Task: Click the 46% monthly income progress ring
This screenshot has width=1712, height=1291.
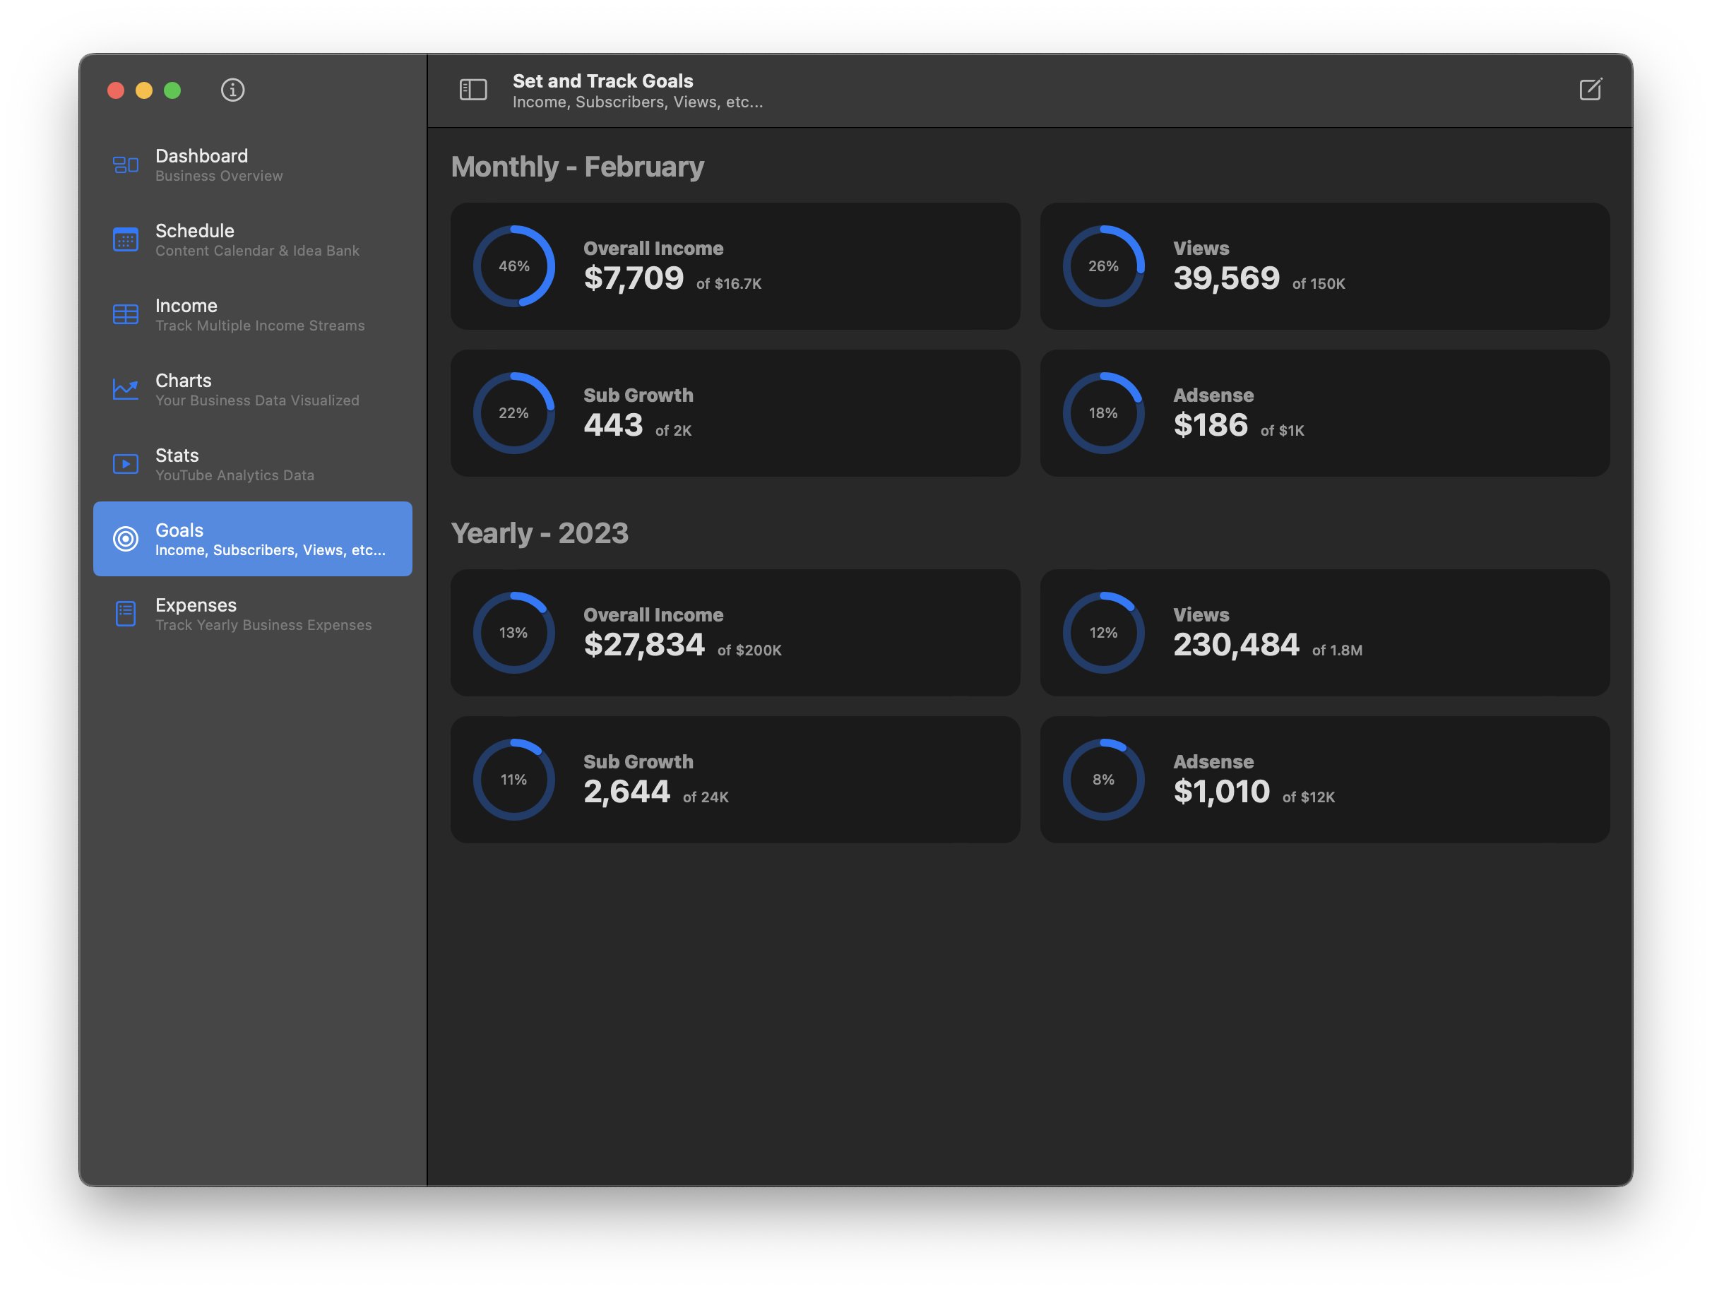Action: click(514, 266)
